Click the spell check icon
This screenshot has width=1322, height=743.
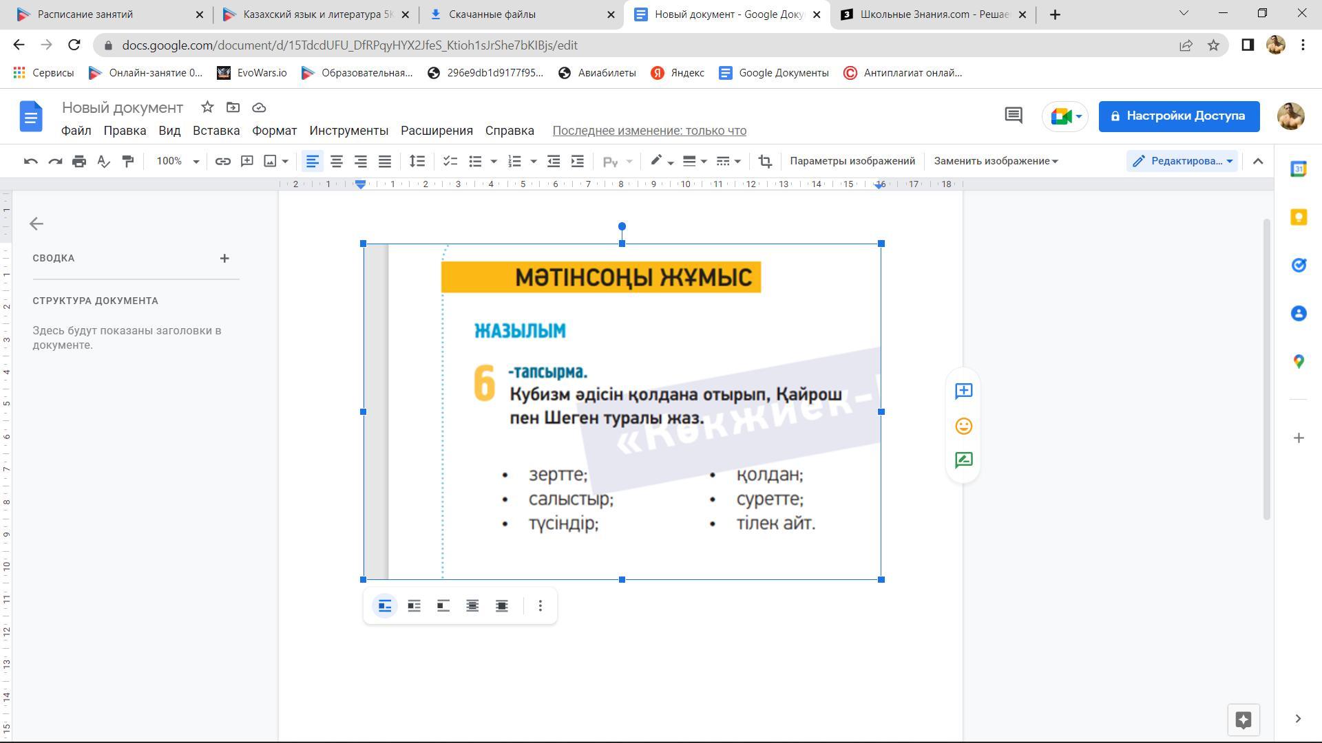tap(103, 161)
